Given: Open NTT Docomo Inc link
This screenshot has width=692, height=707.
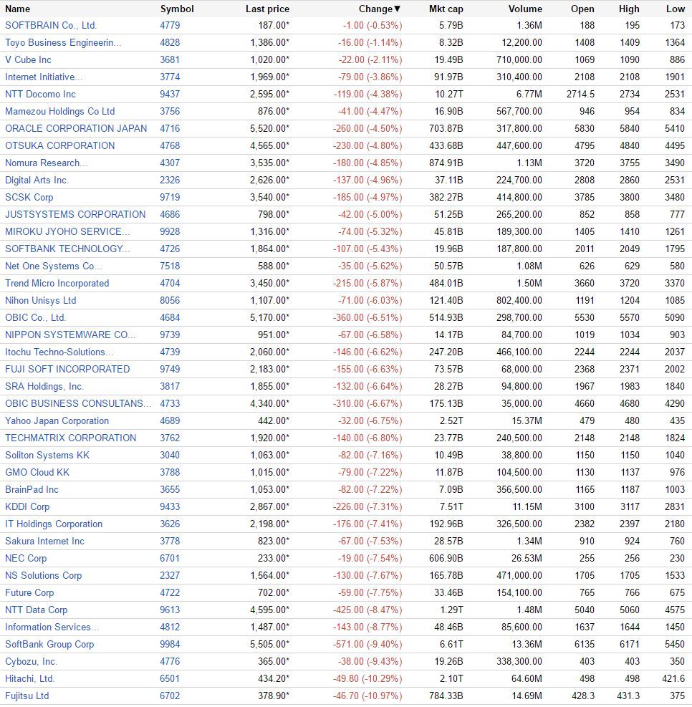Looking at the screenshot, I should (40, 94).
